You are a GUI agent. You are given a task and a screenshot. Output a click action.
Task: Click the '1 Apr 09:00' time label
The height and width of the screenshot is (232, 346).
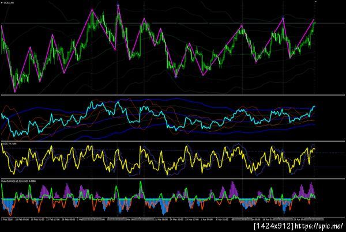tap(207, 220)
